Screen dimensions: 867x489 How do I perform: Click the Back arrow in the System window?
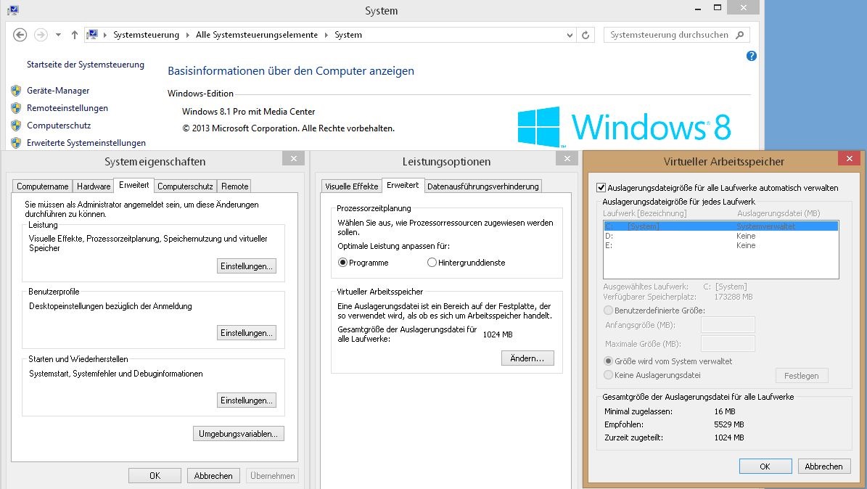pos(20,35)
